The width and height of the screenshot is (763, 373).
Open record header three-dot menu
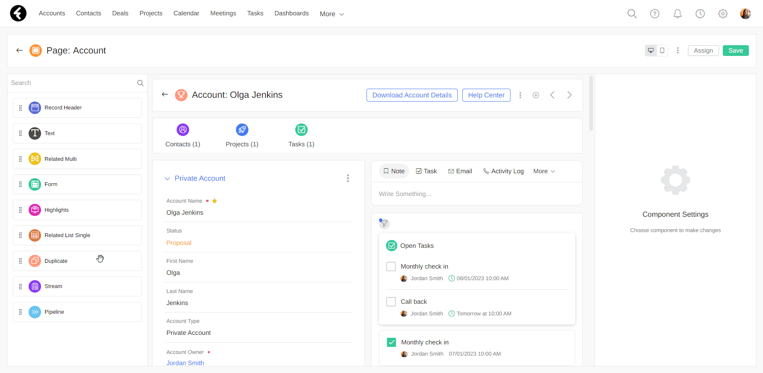(520, 95)
